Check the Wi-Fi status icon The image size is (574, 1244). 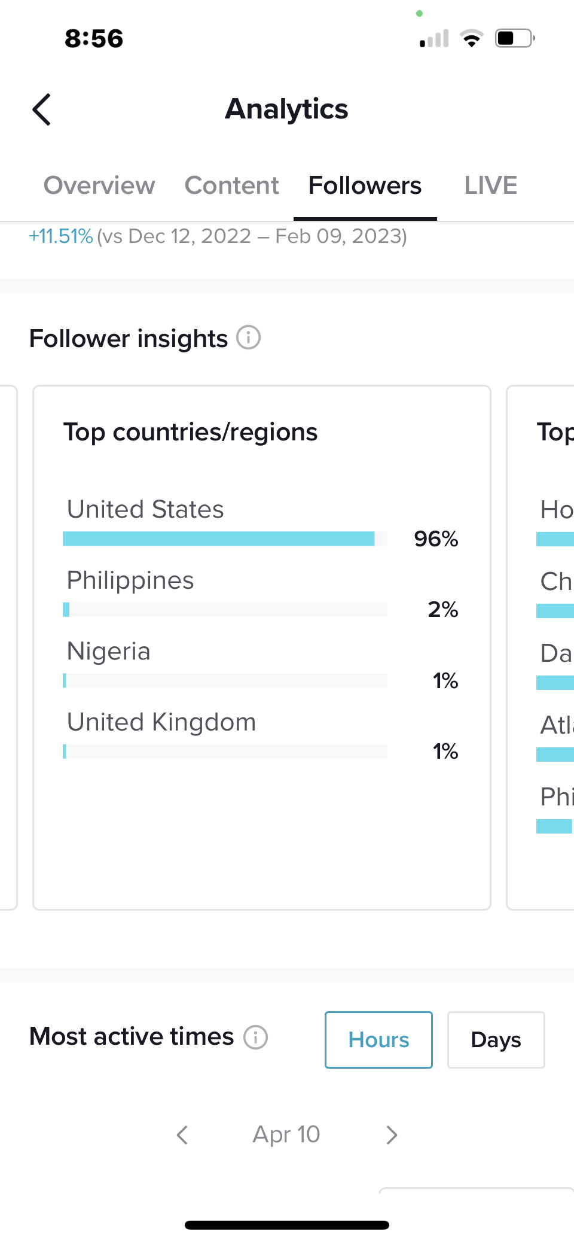471,39
